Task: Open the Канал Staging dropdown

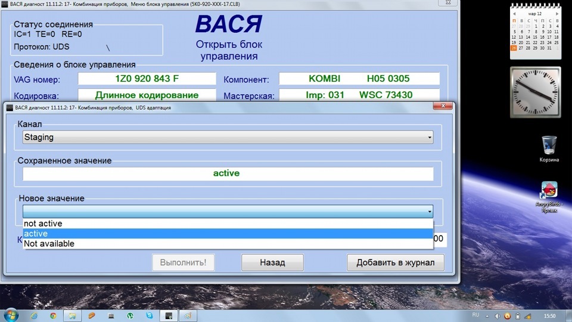Action: point(228,137)
